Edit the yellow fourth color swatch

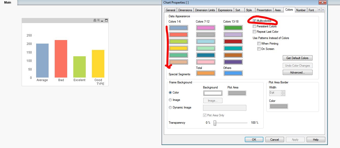(178, 48)
